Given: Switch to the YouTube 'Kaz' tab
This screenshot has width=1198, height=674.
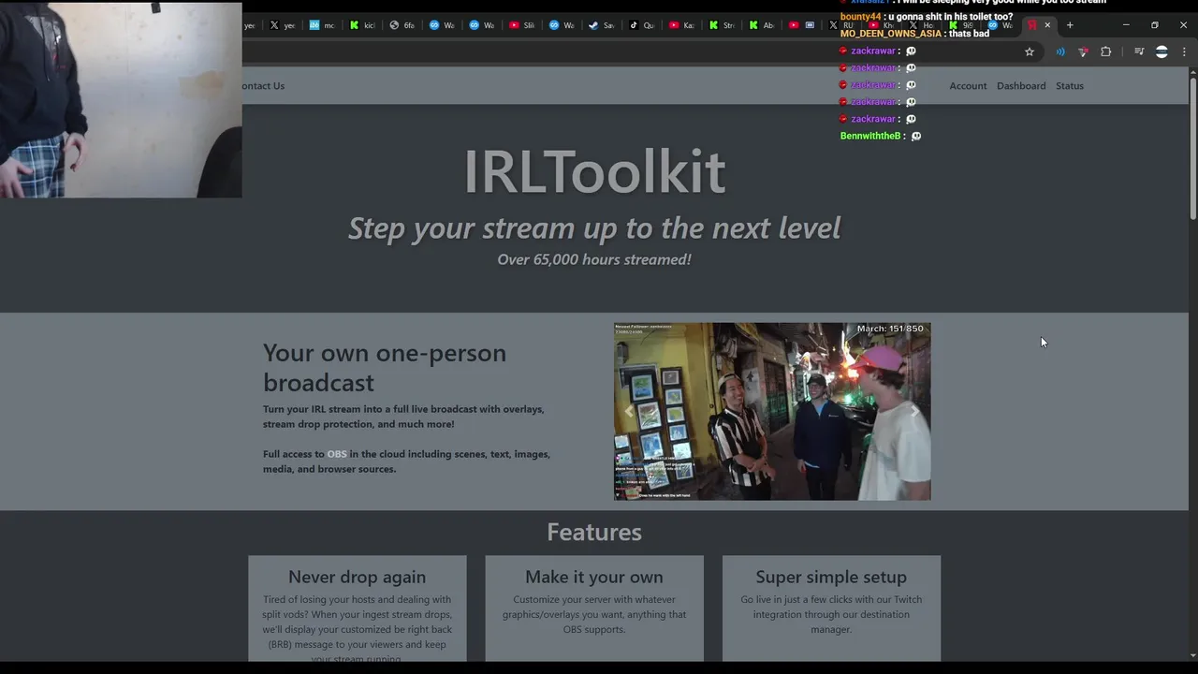Looking at the screenshot, I should (682, 25).
